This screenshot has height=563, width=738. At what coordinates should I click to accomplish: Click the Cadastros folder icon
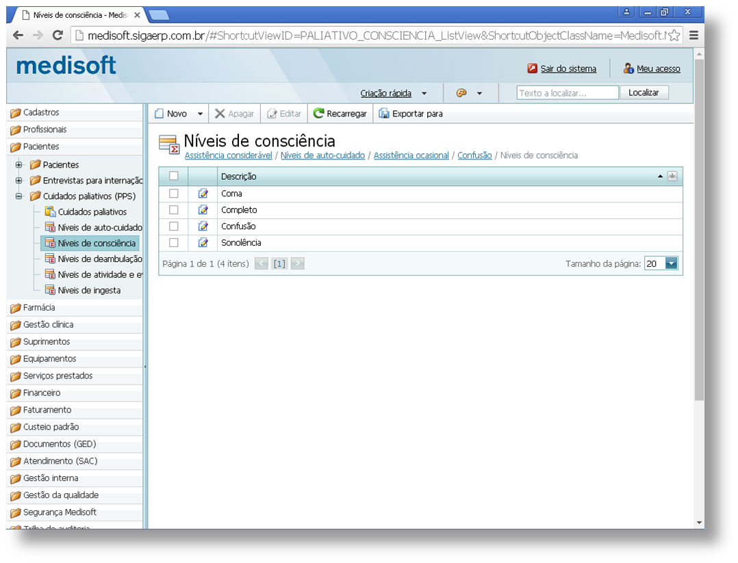click(16, 113)
